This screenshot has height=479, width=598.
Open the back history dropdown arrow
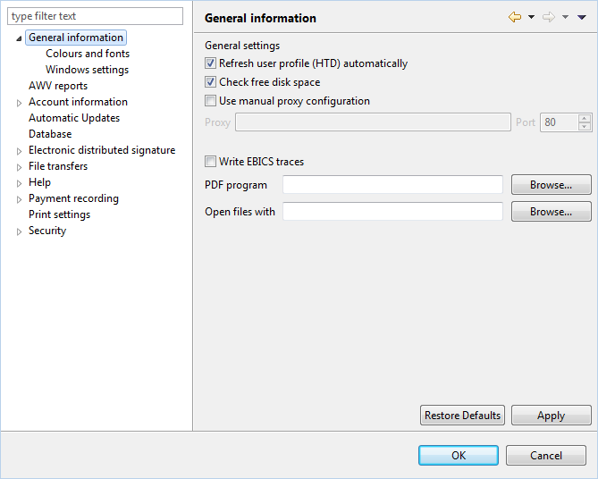[531, 17]
